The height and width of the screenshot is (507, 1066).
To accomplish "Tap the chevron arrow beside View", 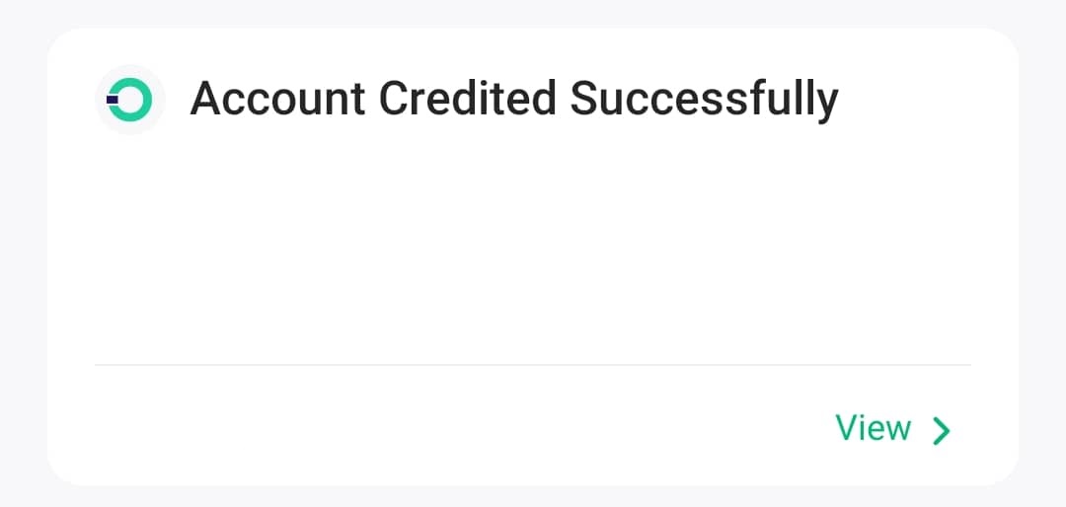I will click(942, 431).
